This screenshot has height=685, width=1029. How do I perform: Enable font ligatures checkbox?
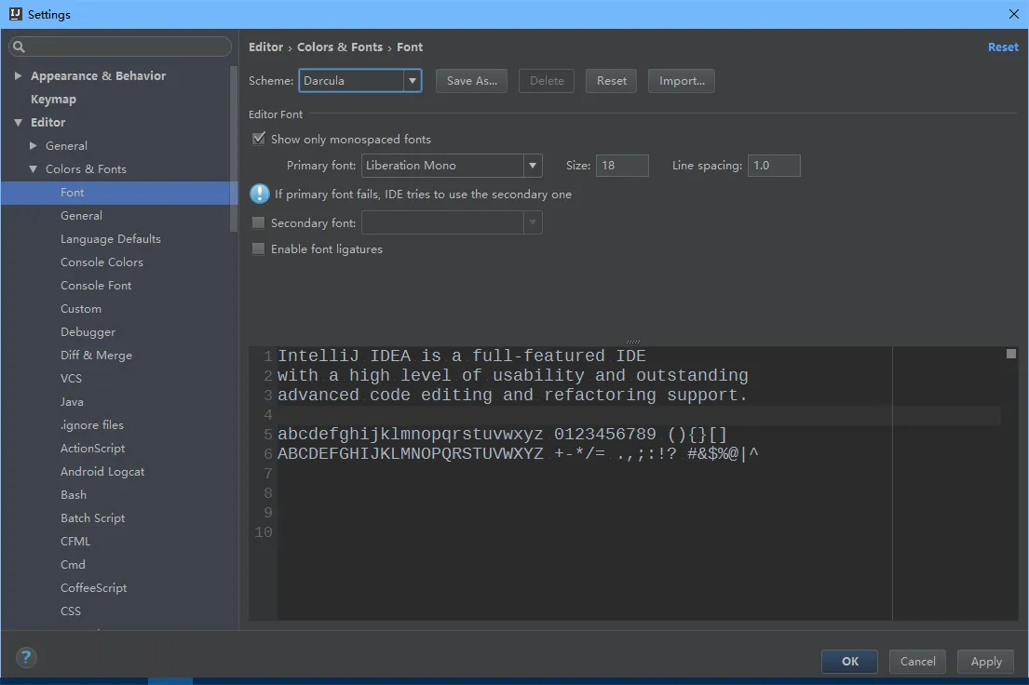point(259,248)
